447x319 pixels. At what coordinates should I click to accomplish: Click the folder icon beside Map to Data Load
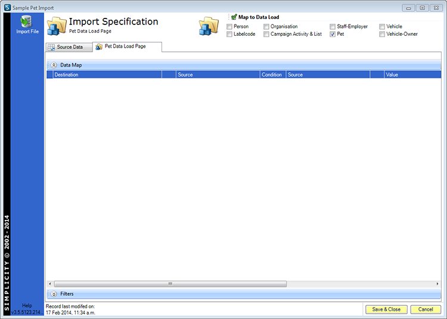pos(209,26)
